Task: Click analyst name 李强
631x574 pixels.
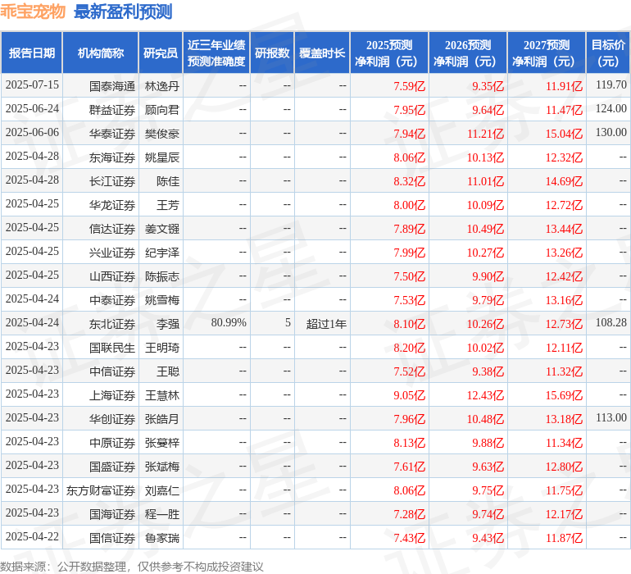Action: point(168,324)
